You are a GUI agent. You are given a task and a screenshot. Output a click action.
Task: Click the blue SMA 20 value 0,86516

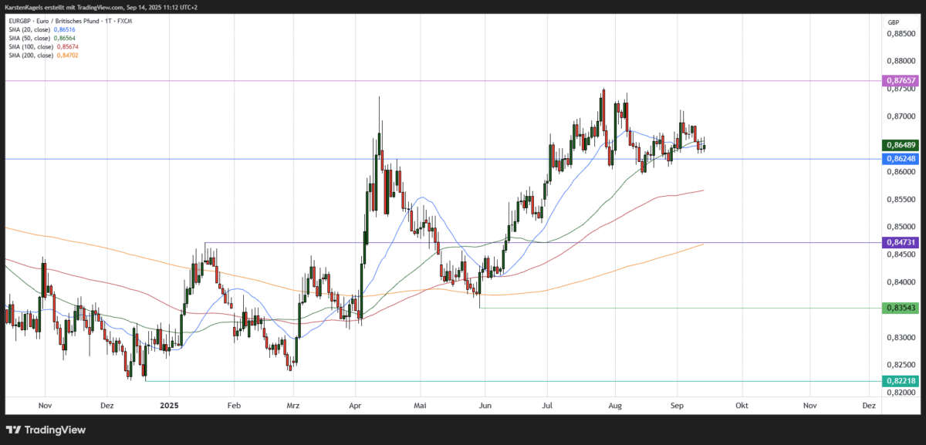coord(65,29)
